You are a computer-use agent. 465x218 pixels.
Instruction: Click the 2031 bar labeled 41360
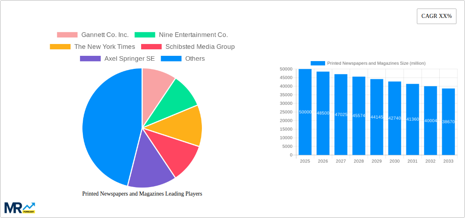click(412, 119)
